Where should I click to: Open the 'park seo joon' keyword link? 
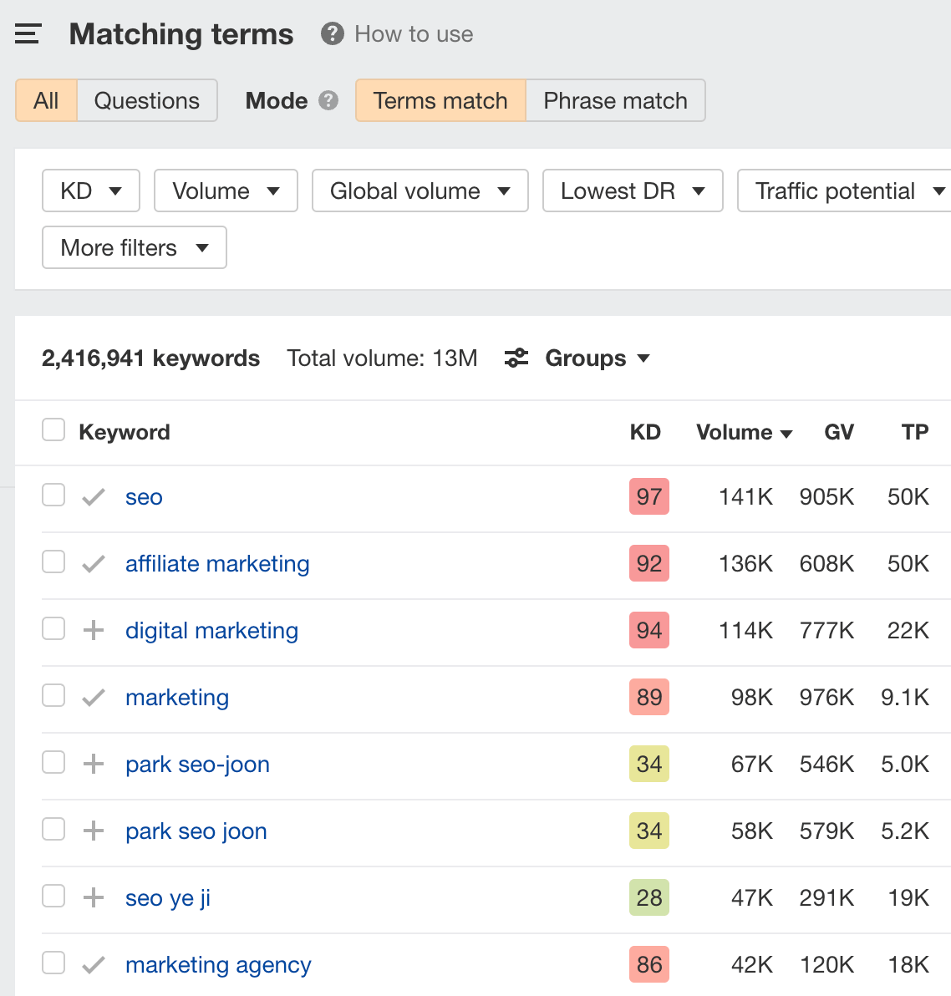[x=196, y=831]
